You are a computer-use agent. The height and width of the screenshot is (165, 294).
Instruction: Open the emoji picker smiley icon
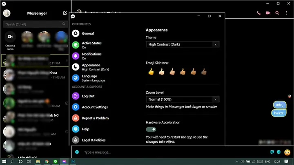point(278,152)
